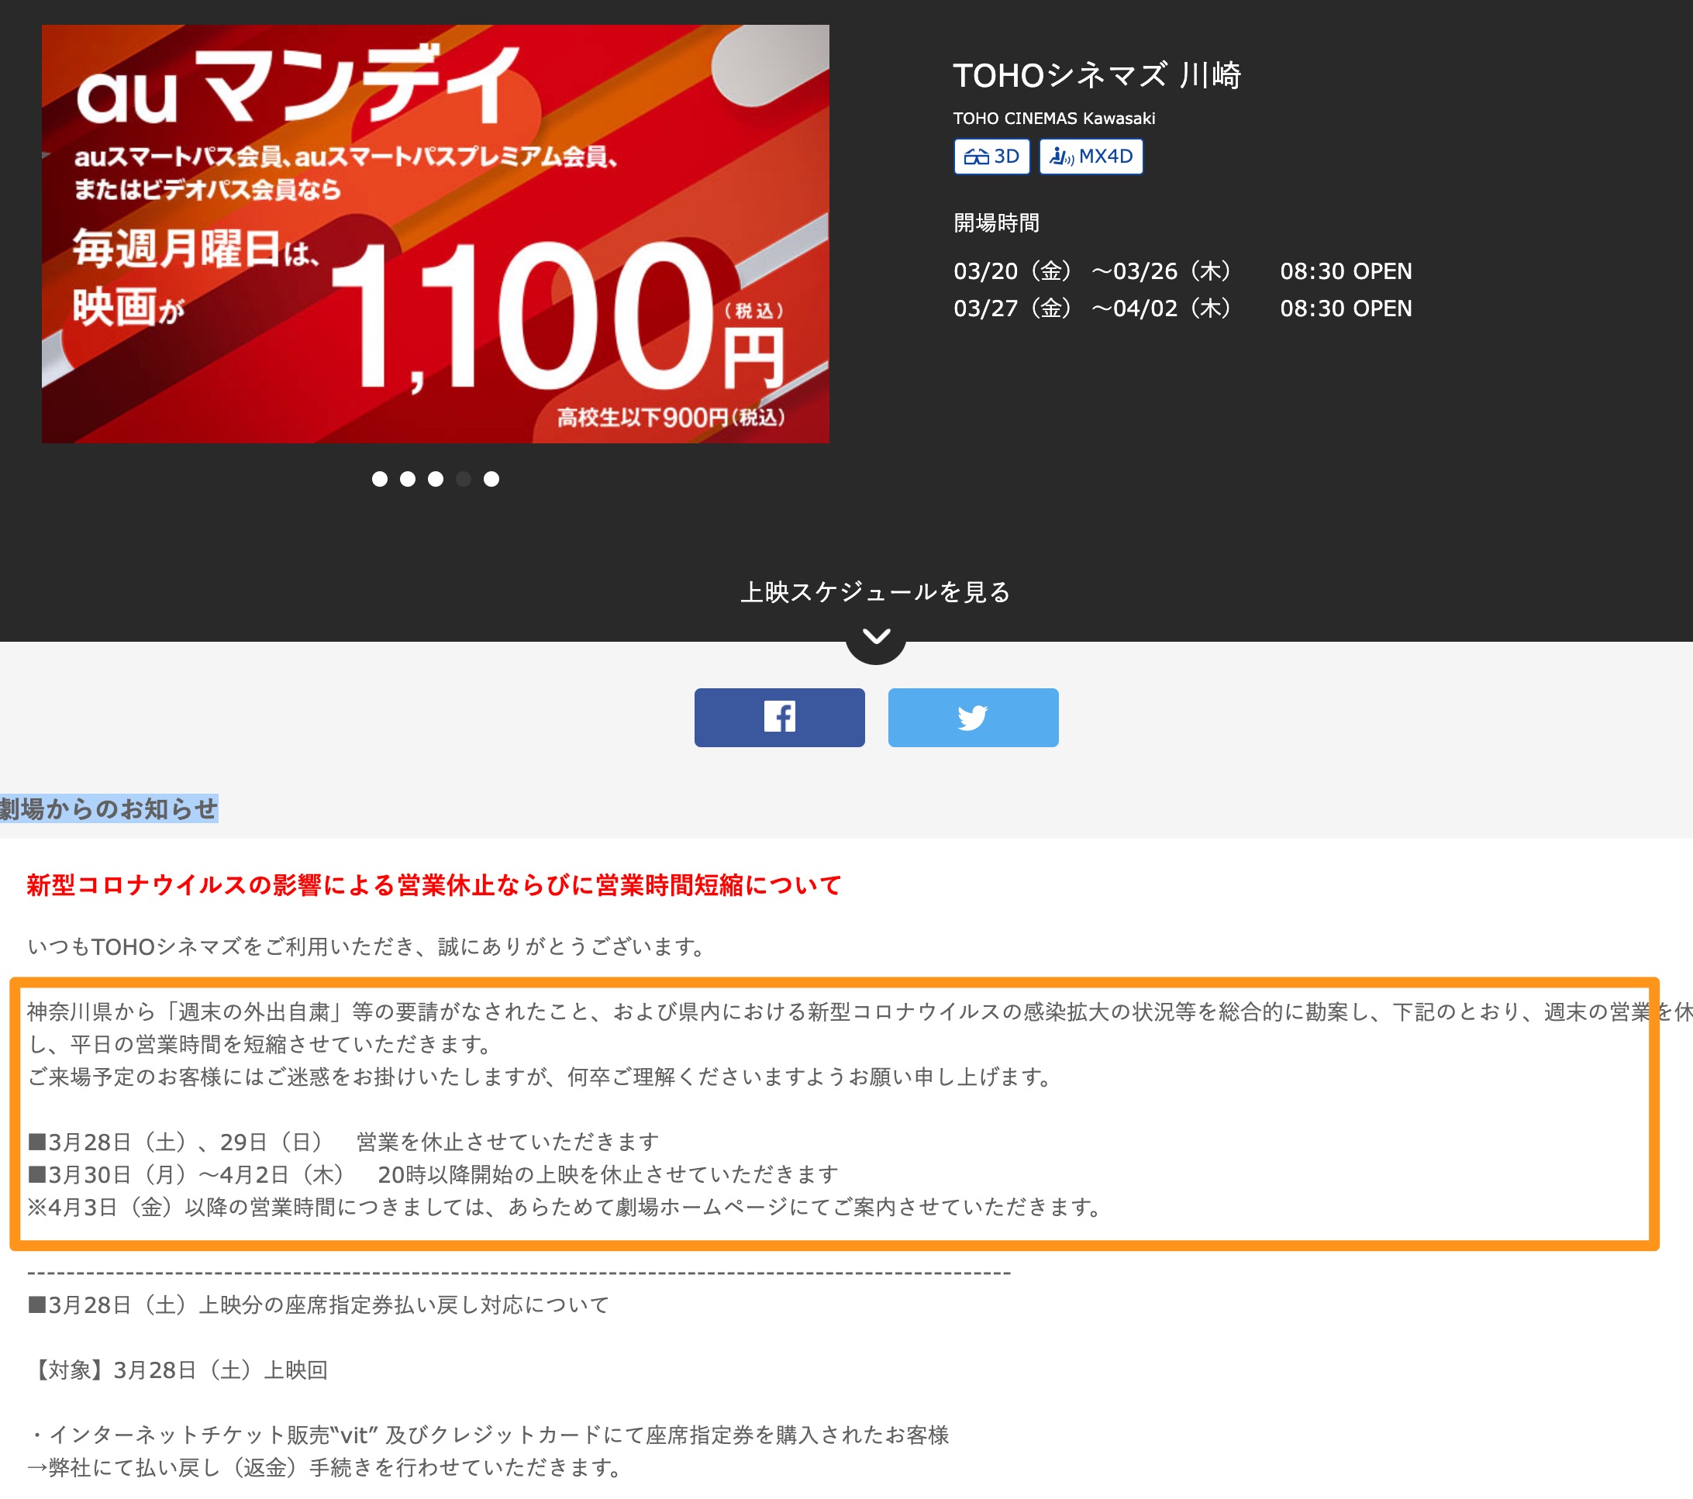The image size is (1693, 1499).
Task: Click the Twitter share button
Action: pos(972,717)
